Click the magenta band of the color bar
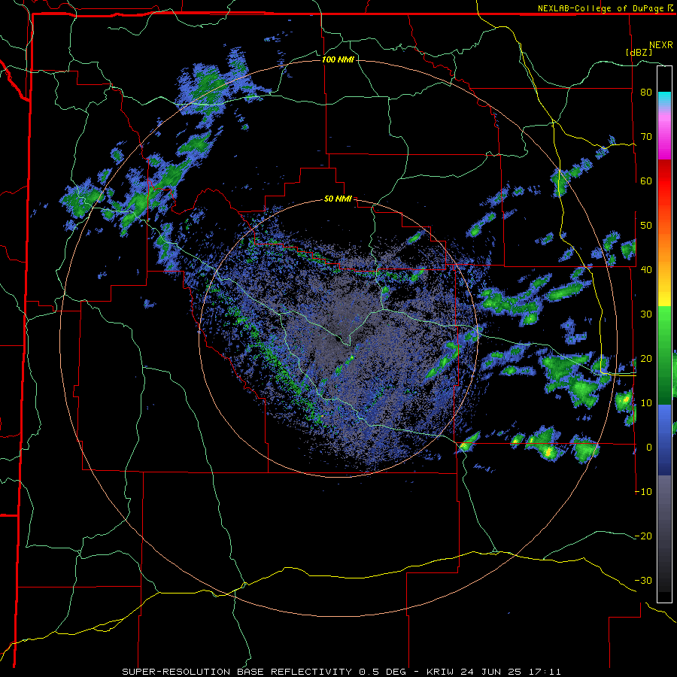 [x=664, y=138]
